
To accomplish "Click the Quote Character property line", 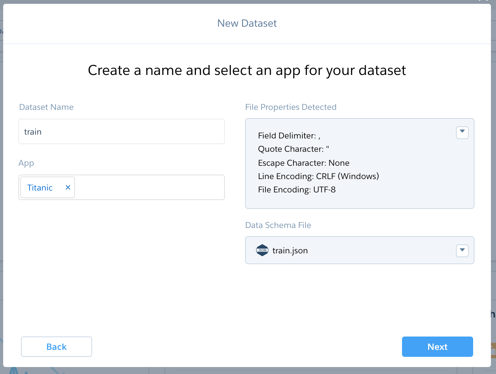I will 293,149.
